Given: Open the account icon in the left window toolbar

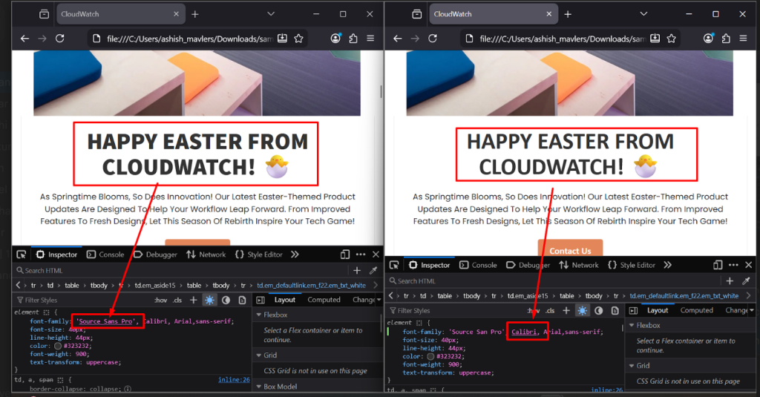Looking at the screenshot, I should (x=335, y=39).
